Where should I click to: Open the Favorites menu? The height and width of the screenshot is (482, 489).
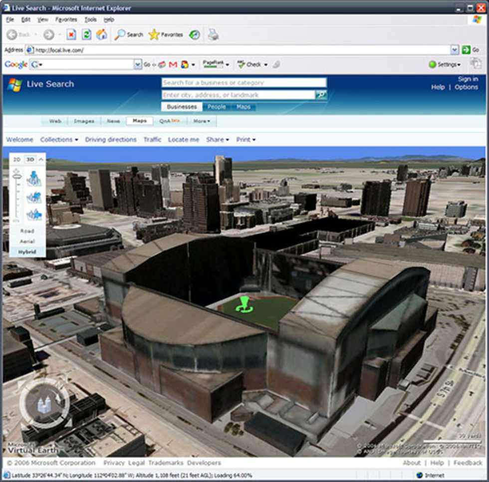(66, 19)
